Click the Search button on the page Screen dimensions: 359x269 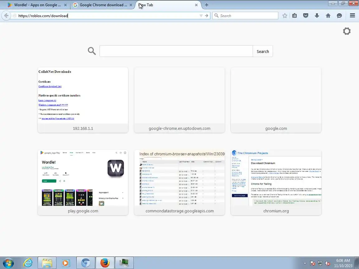point(263,51)
